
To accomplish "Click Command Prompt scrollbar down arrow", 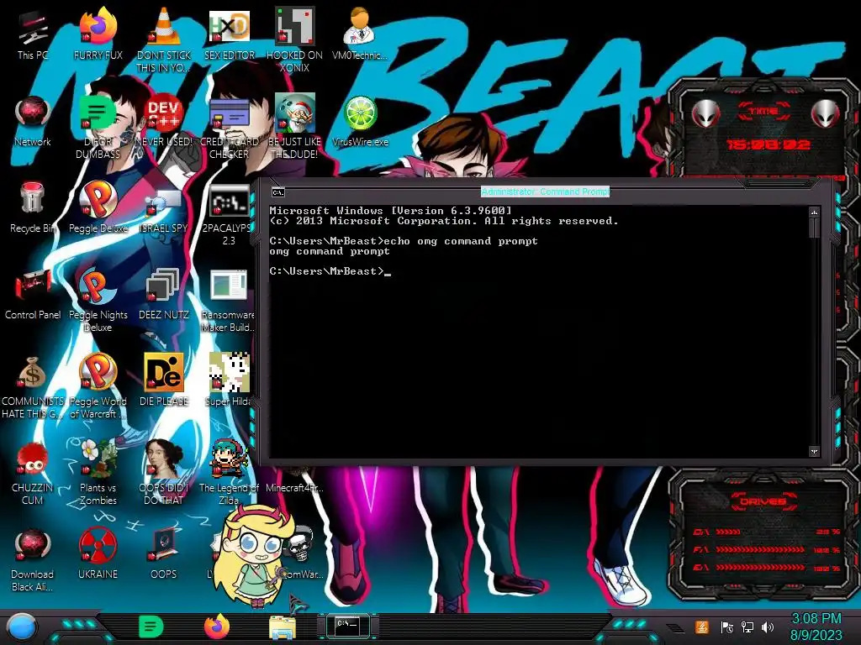I will (x=814, y=451).
